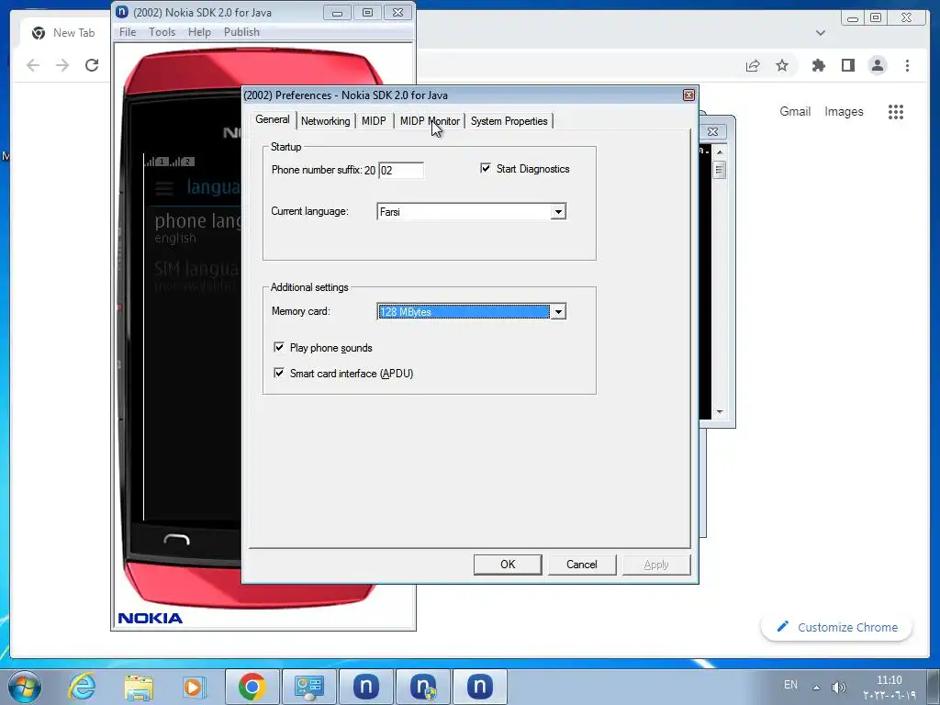940x705 pixels.
Task: Switch to Chrome on the taskbar
Action: coord(252,687)
